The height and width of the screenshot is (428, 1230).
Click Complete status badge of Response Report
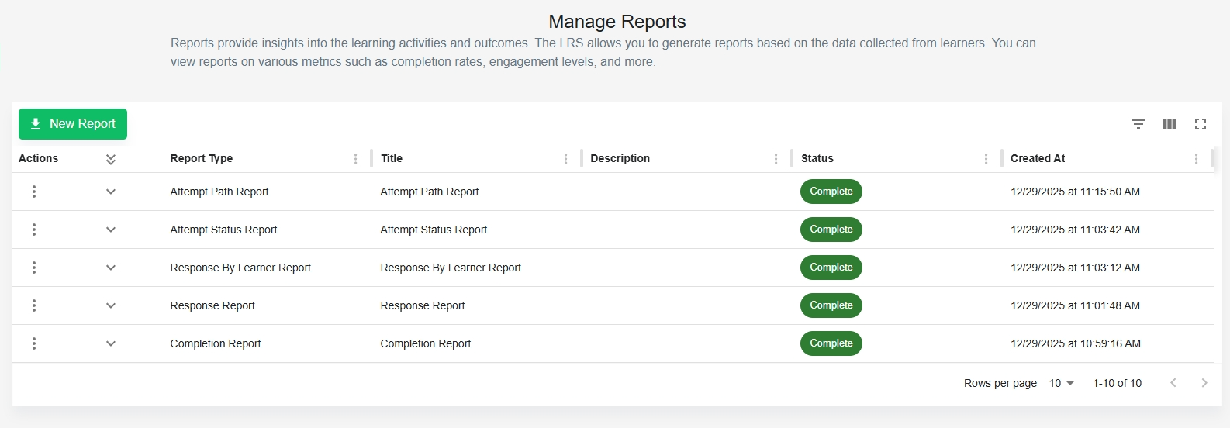click(831, 305)
